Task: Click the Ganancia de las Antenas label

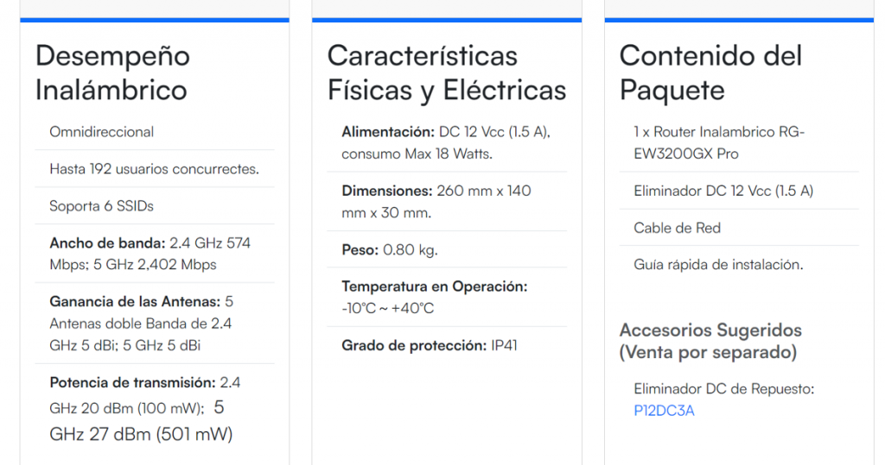Action: tap(135, 302)
